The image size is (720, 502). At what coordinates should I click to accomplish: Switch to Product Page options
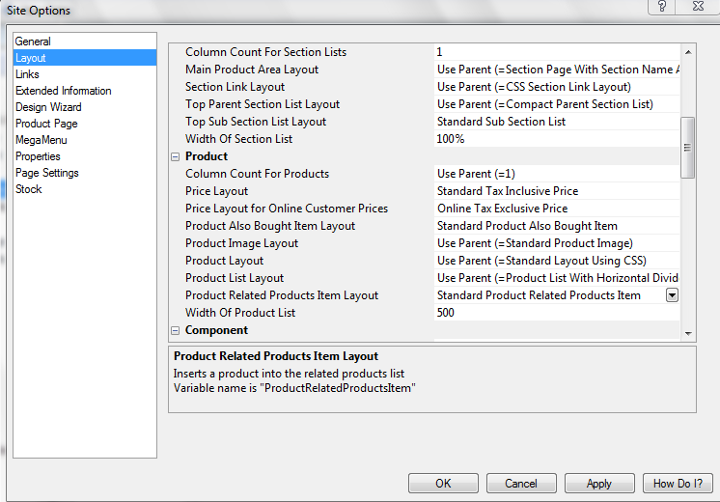tap(46, 124)
